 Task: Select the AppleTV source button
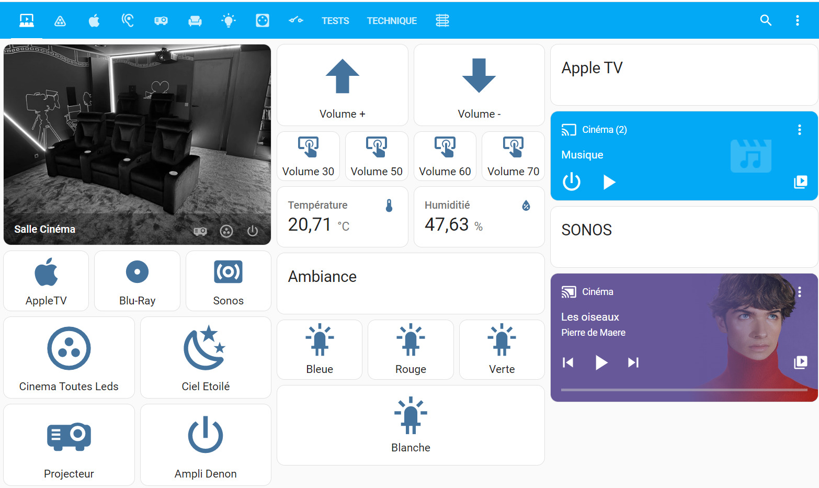(46, 281)
